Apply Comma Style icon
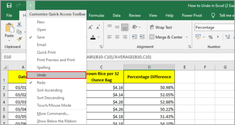 pyautogui.click(x=218, y=37)
